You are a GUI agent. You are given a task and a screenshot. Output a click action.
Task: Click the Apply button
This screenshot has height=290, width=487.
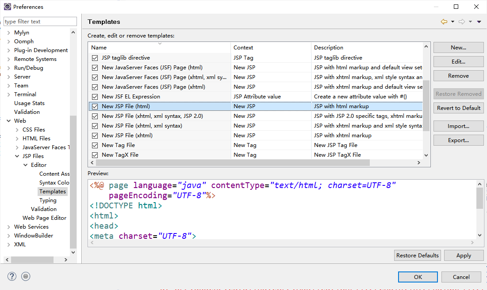click(x=464, y=255)
